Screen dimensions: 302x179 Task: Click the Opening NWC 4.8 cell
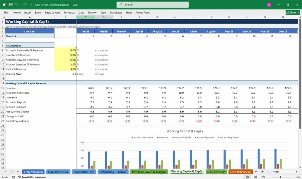click(66, 74)
